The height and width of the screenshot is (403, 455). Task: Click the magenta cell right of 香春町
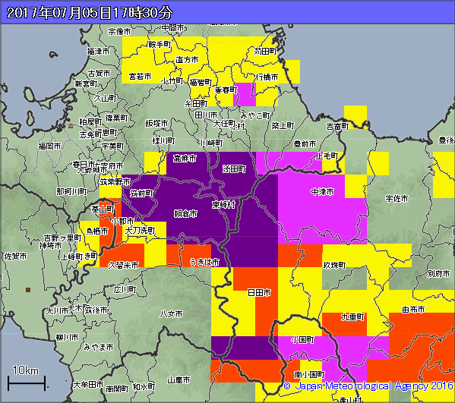pos(245,95)
